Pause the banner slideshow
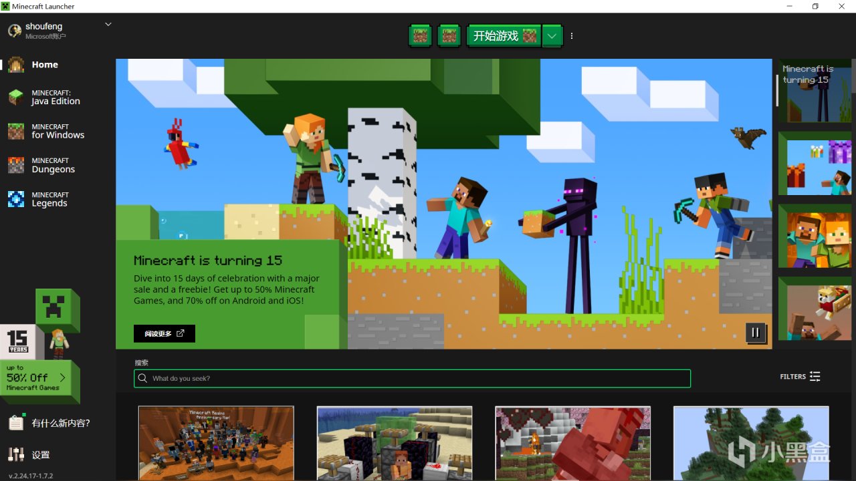This screenshot has height=481, width=856. pos(756,332)
